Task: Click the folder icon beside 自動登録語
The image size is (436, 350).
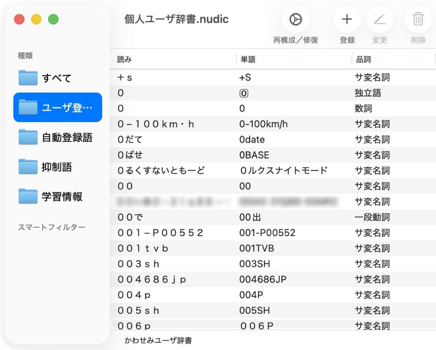Action: tap(28, 138)
